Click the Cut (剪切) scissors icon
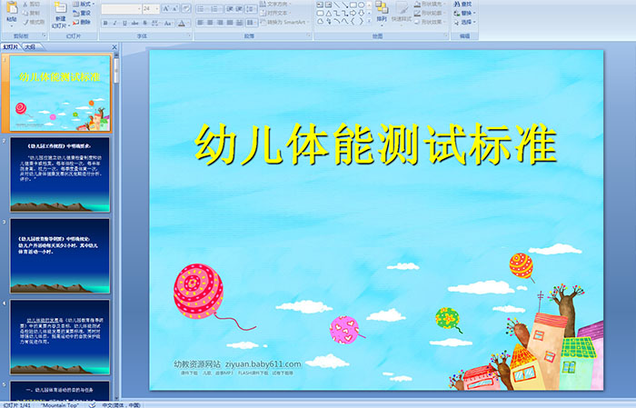 (x=25, y=5)
